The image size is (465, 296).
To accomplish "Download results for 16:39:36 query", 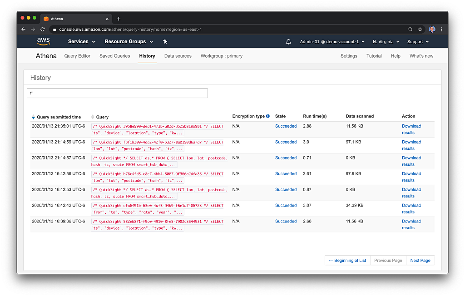I will [x=411, y=225].
